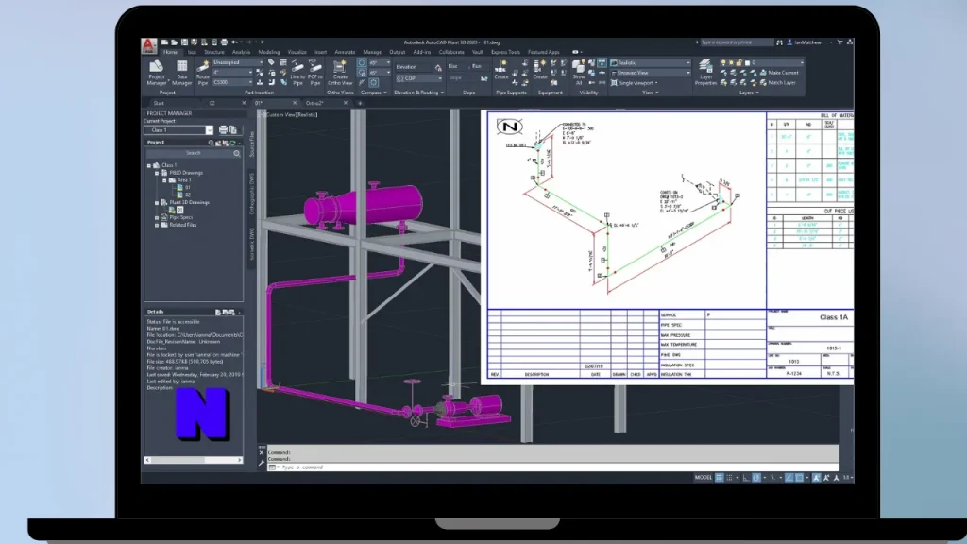967x544 pixels.
Task: Open the Realistic visual style dropdown
Action: (651, 63)
